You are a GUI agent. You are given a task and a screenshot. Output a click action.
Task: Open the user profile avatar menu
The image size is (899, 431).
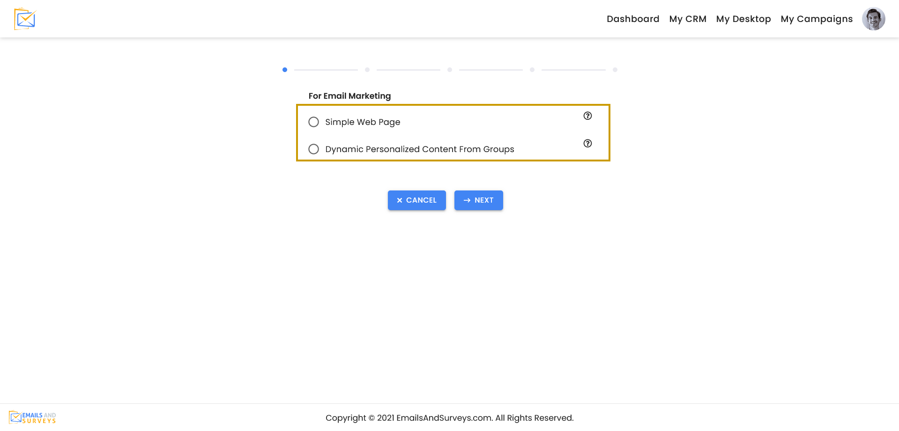(873, 19)
